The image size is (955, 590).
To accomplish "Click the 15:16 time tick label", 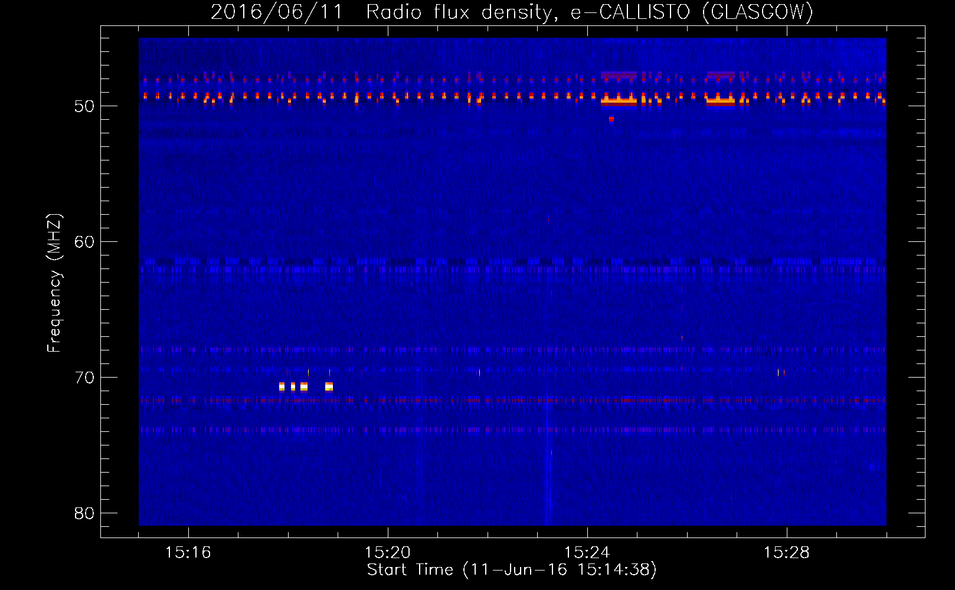I will tap(188, 552).
